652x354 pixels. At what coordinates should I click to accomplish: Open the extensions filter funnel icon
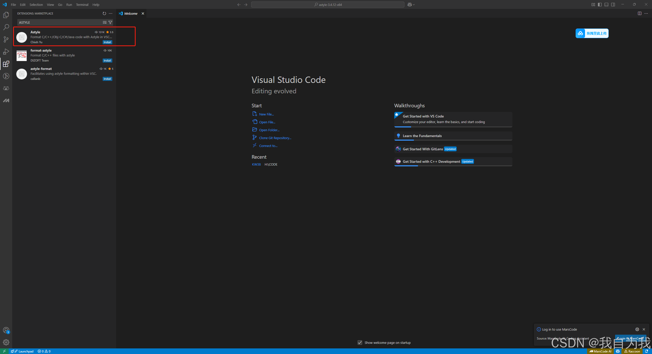coord(110,22)
